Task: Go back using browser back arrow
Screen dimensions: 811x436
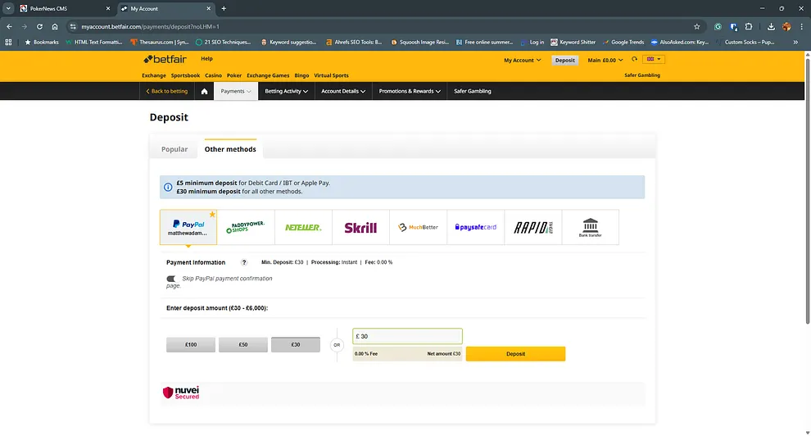Action: click(x=9, y=26)
